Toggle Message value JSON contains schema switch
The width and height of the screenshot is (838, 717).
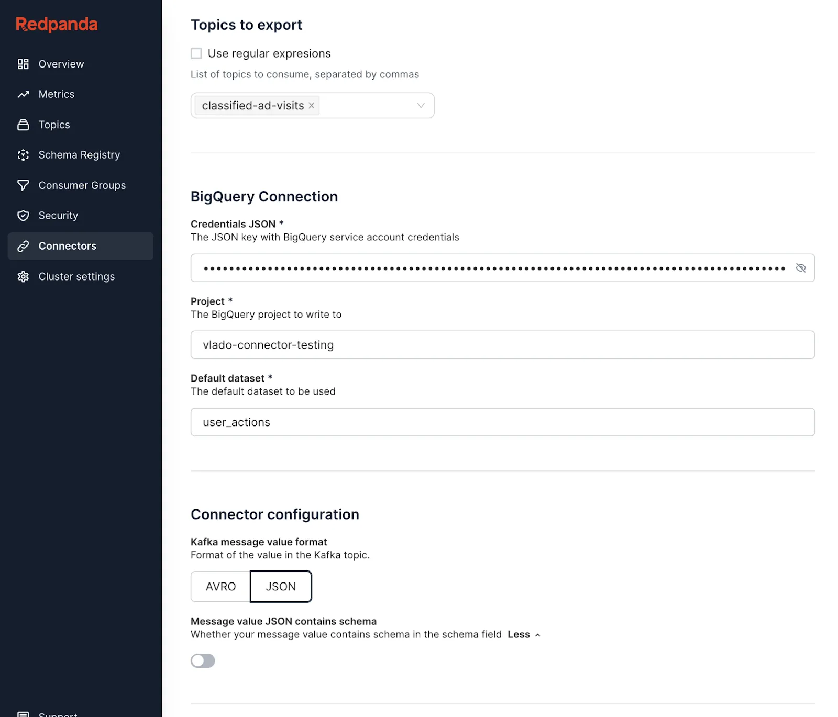[203, 660]
